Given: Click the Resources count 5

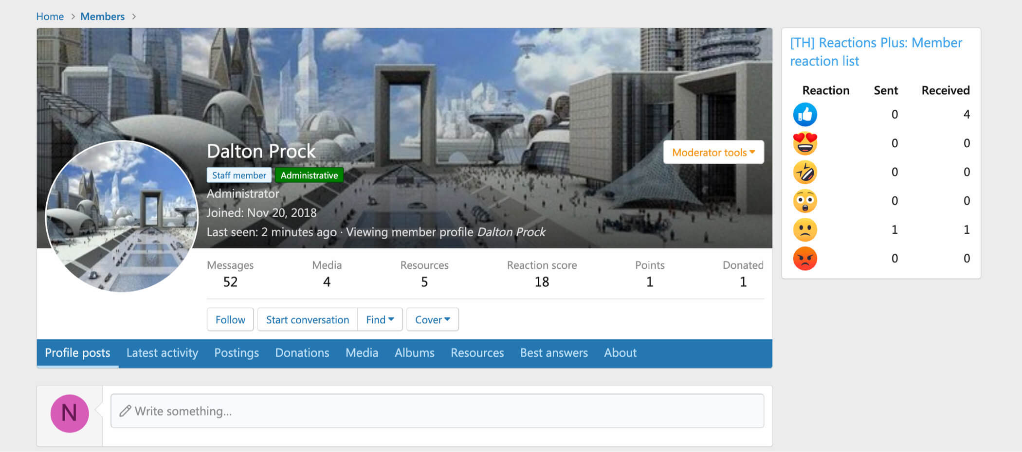Looking at the screenshot, I should [424, 282].
